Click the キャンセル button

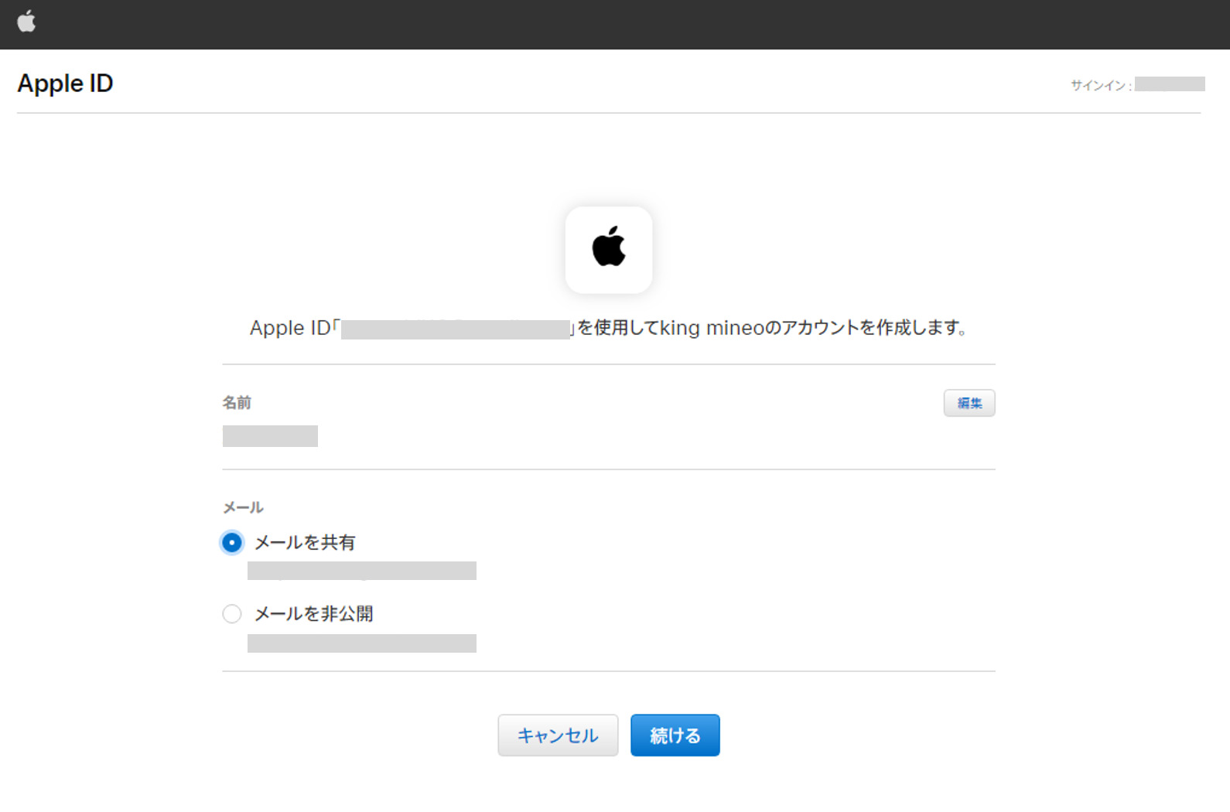click(x=558, y=735)
